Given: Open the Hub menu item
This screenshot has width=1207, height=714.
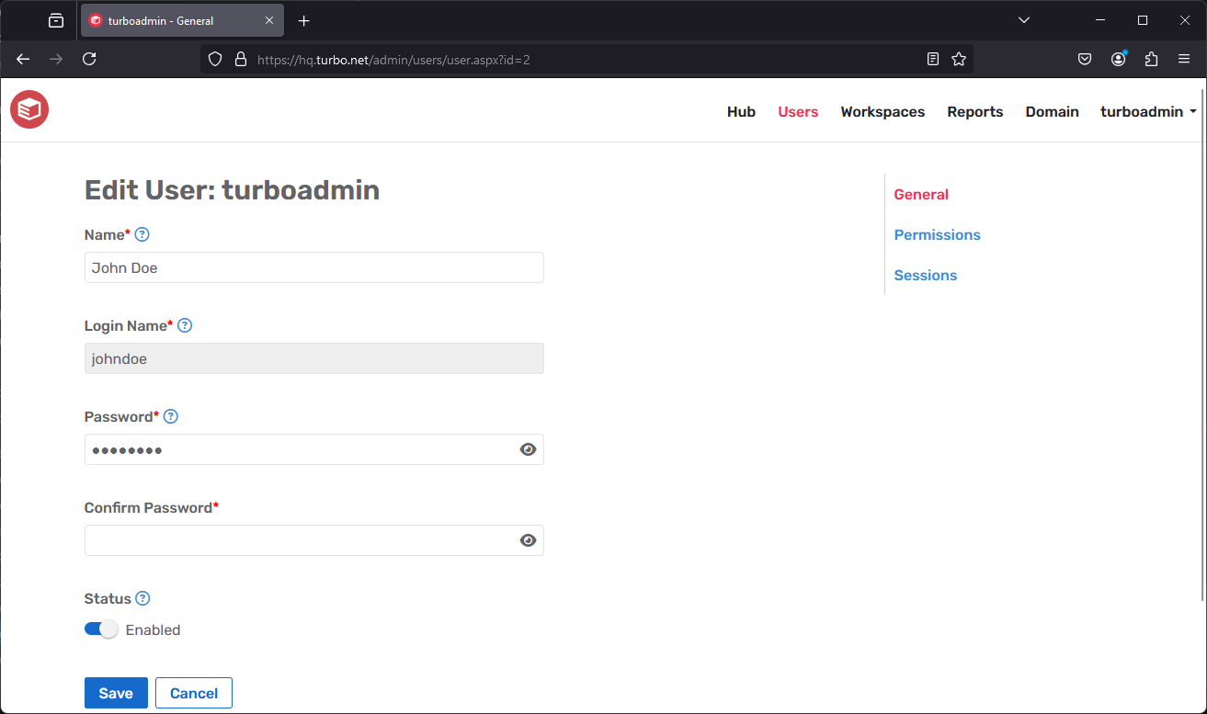Looking at the screenshot, I should pos(741,111).
